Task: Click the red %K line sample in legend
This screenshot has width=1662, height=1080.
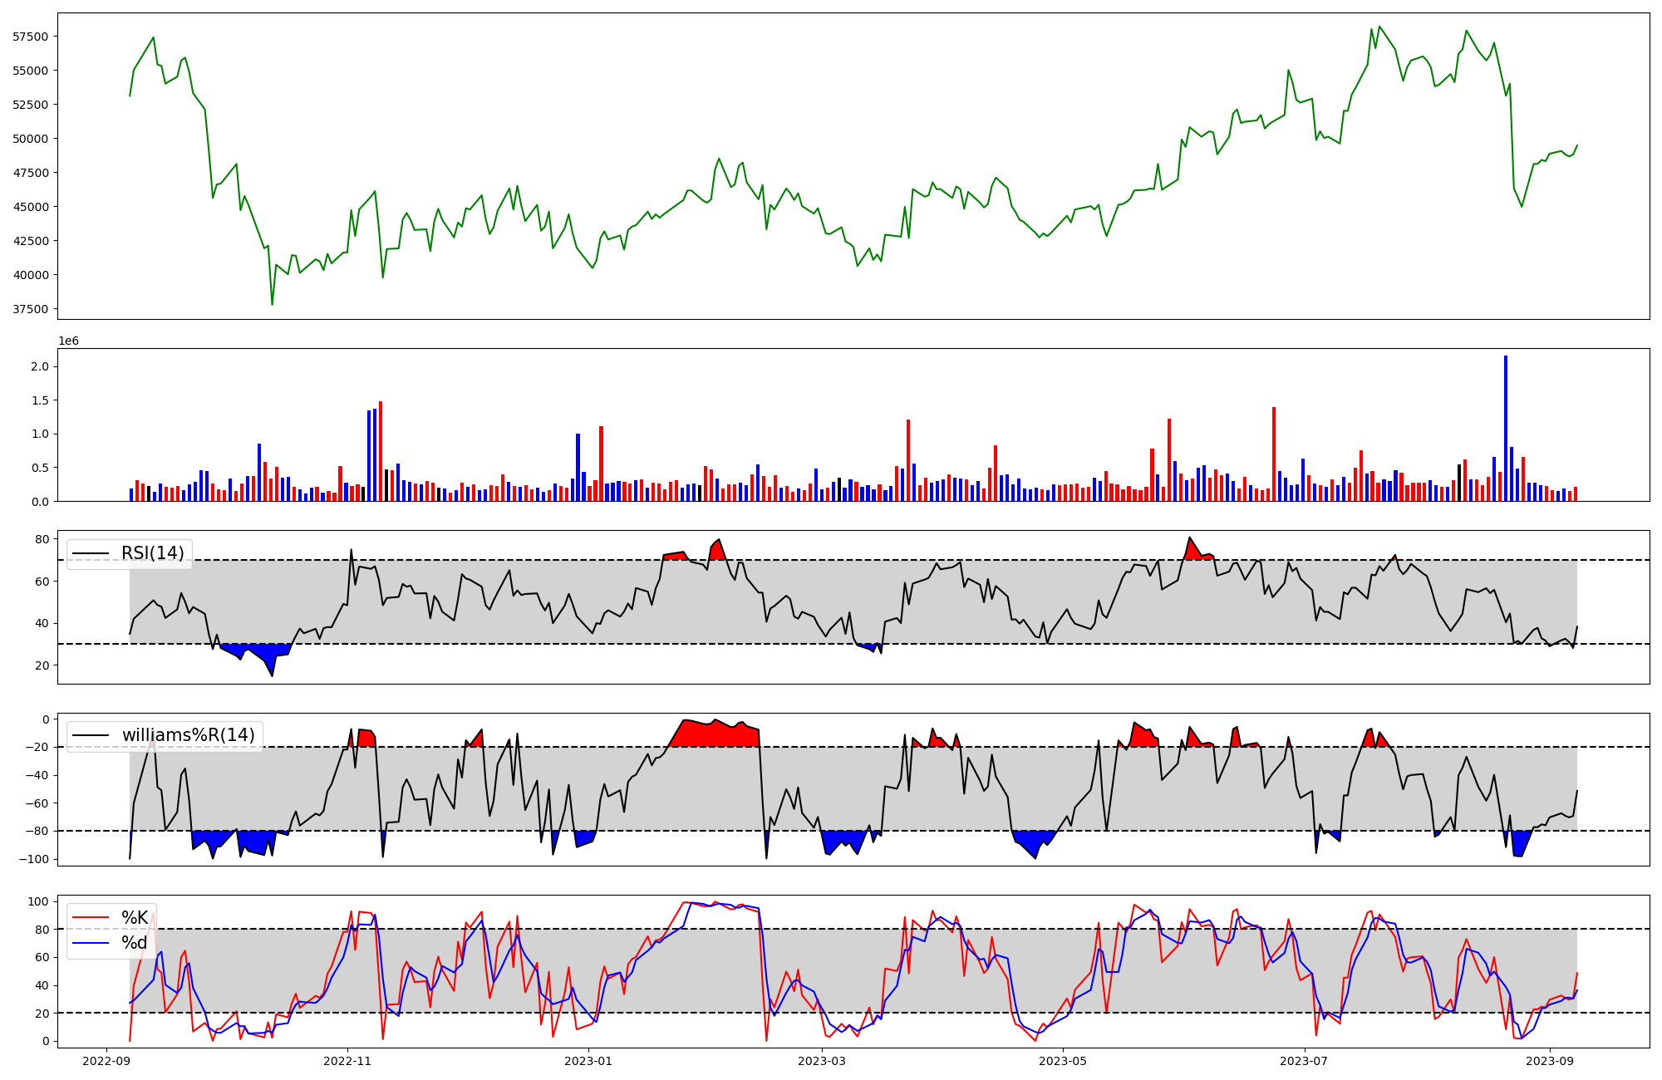Action: (x=91, y=918)
